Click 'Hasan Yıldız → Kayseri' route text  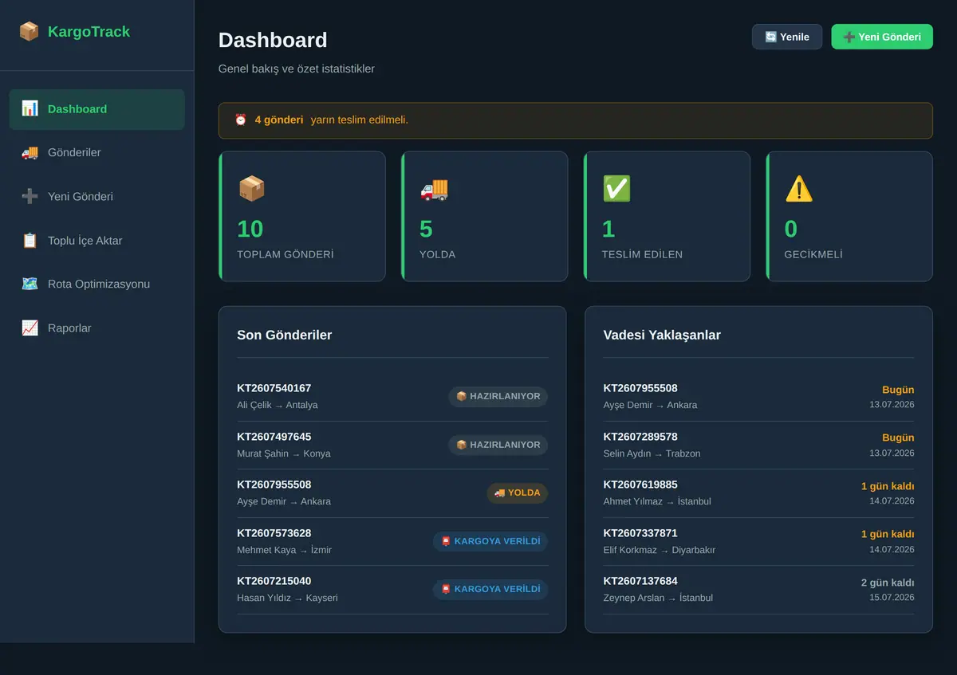tap(287, 598)
